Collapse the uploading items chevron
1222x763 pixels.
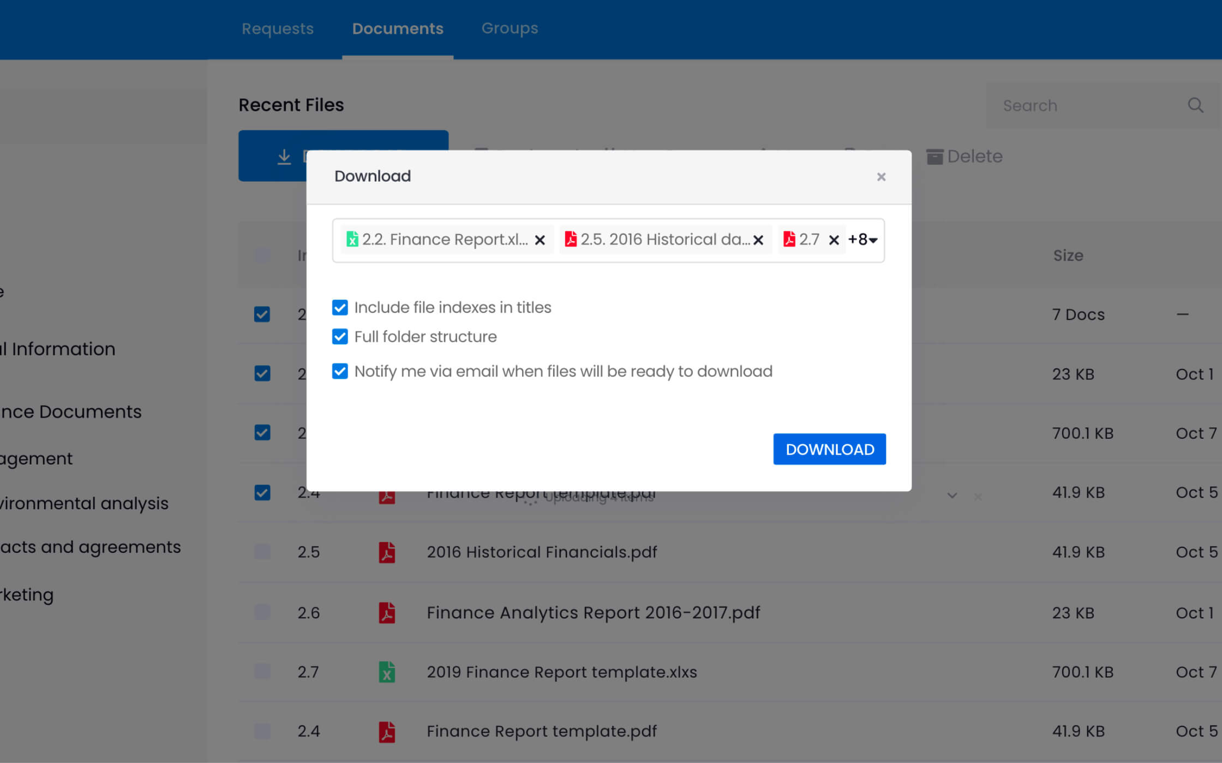[952, 496]
